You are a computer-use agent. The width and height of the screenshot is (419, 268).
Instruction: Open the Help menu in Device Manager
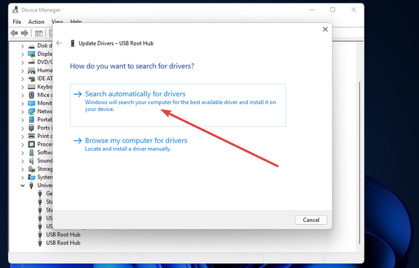[76, 22]
